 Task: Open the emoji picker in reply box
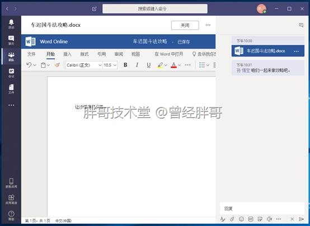pos(241,219)
